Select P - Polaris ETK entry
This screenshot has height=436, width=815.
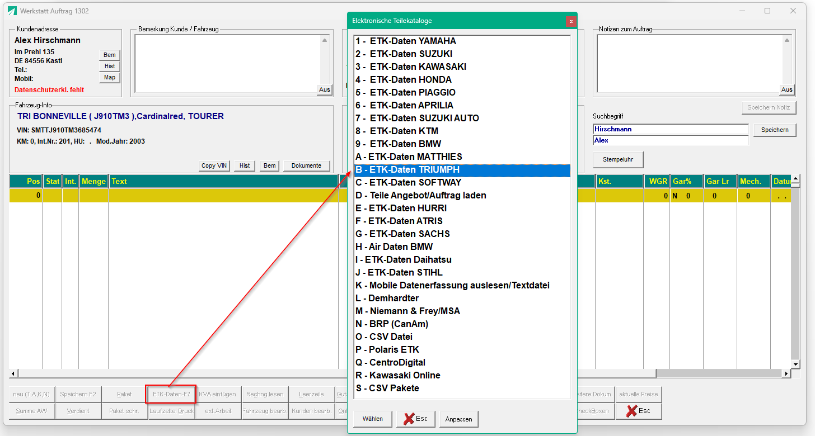[462, 350]
